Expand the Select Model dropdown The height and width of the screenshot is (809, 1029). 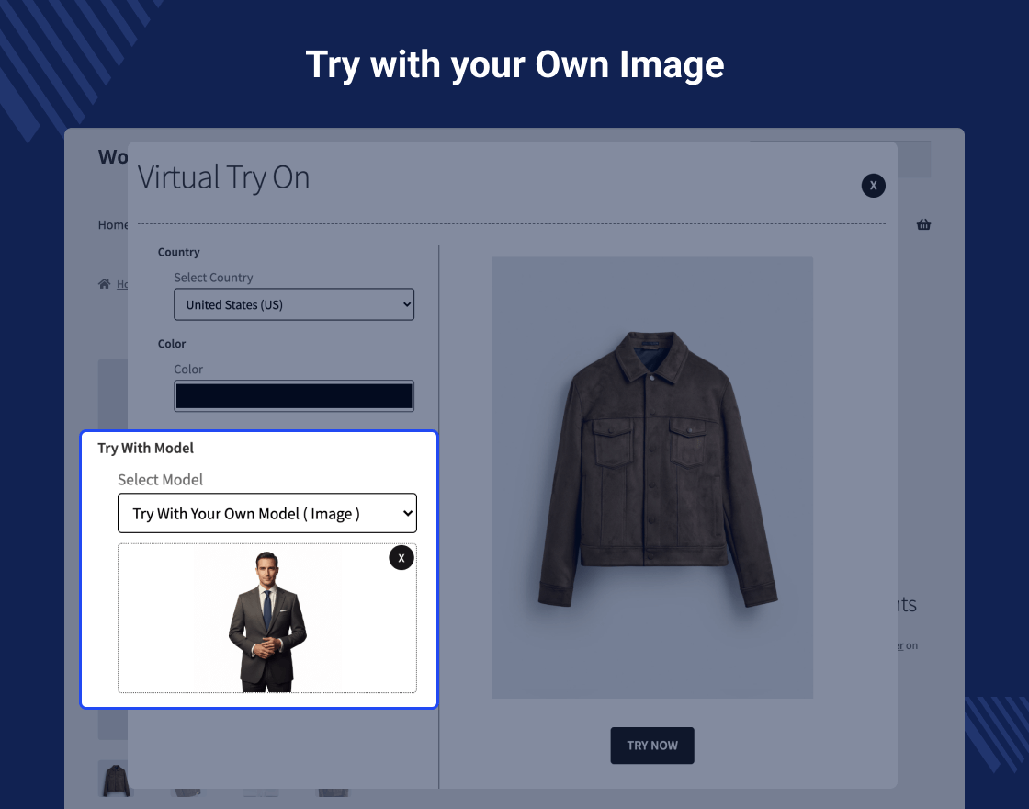(x=267, y=514)
